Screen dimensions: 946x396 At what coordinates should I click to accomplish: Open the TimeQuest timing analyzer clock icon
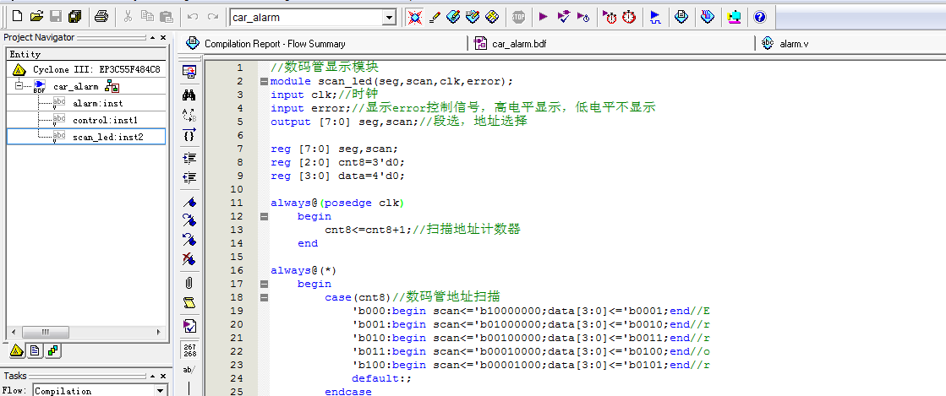(x=629, y=17)
